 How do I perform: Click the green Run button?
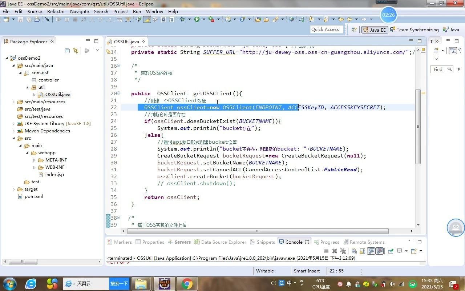(x=197, y=19)
